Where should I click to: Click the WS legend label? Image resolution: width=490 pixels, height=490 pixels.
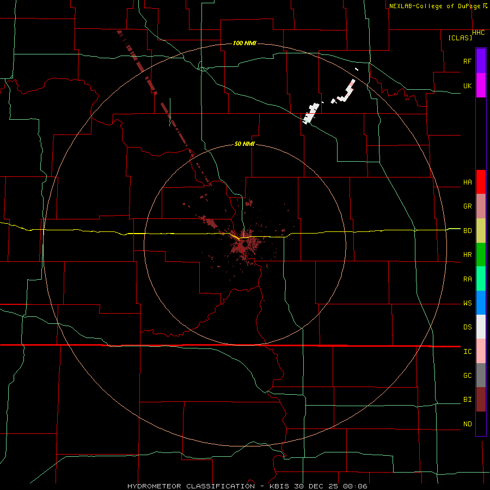click(x=467, y=303)
